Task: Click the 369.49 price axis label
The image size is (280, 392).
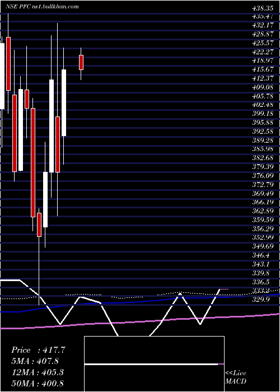Action: (264, 194)
